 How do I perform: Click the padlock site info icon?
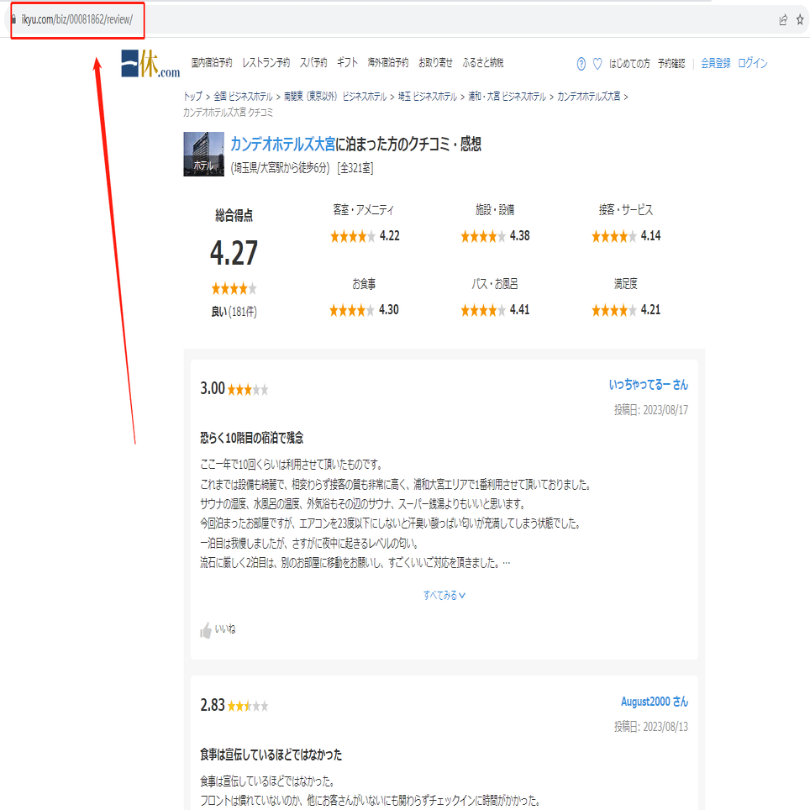[x=13, y=19]
